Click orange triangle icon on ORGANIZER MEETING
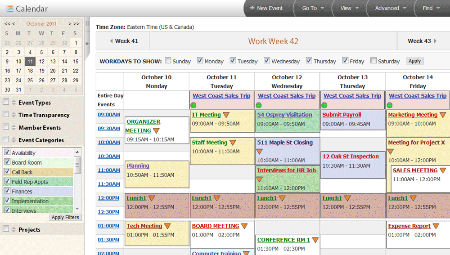The image size is (450, 255). pyautogui.click(x=156, y=131)
